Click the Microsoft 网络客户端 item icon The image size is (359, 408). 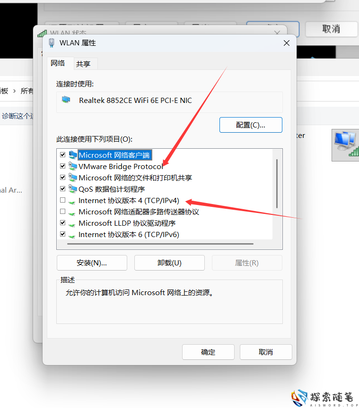[73, 155]
